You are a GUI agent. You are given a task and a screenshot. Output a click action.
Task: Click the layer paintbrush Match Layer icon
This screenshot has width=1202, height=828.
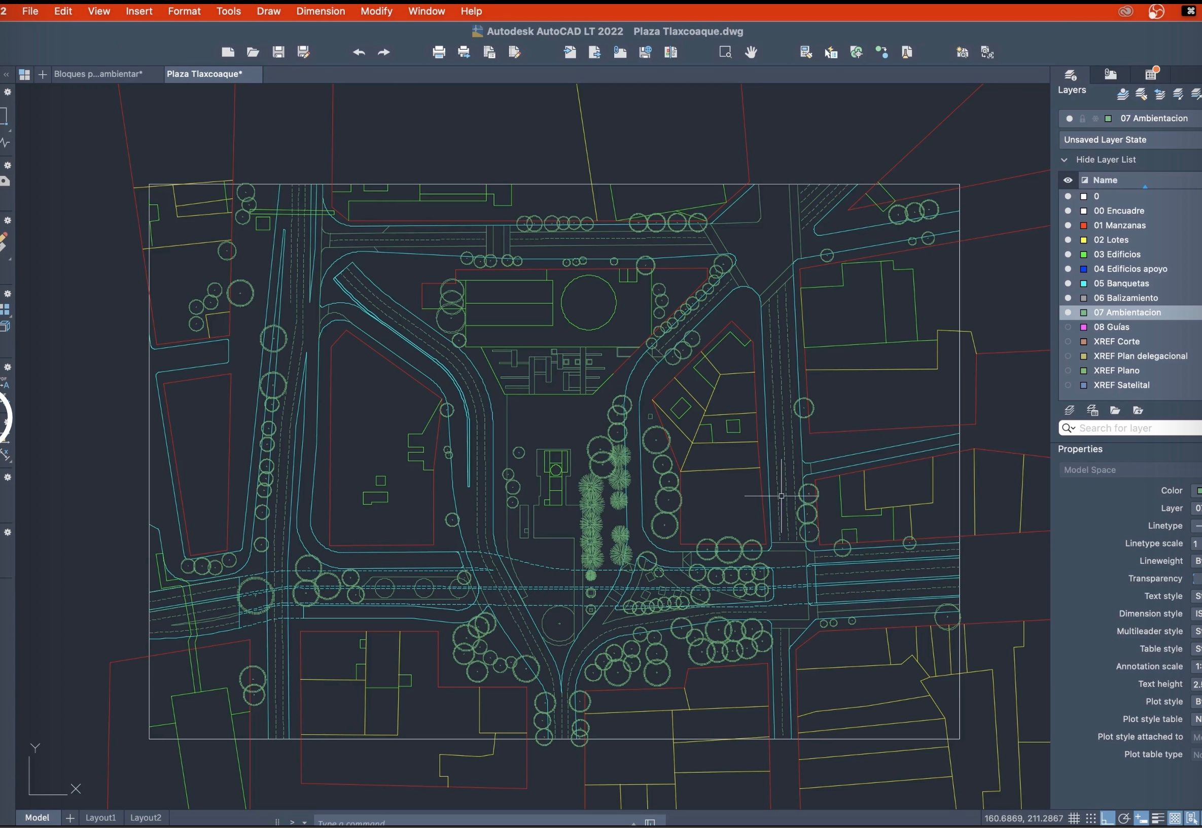[x=1141, y=94]
